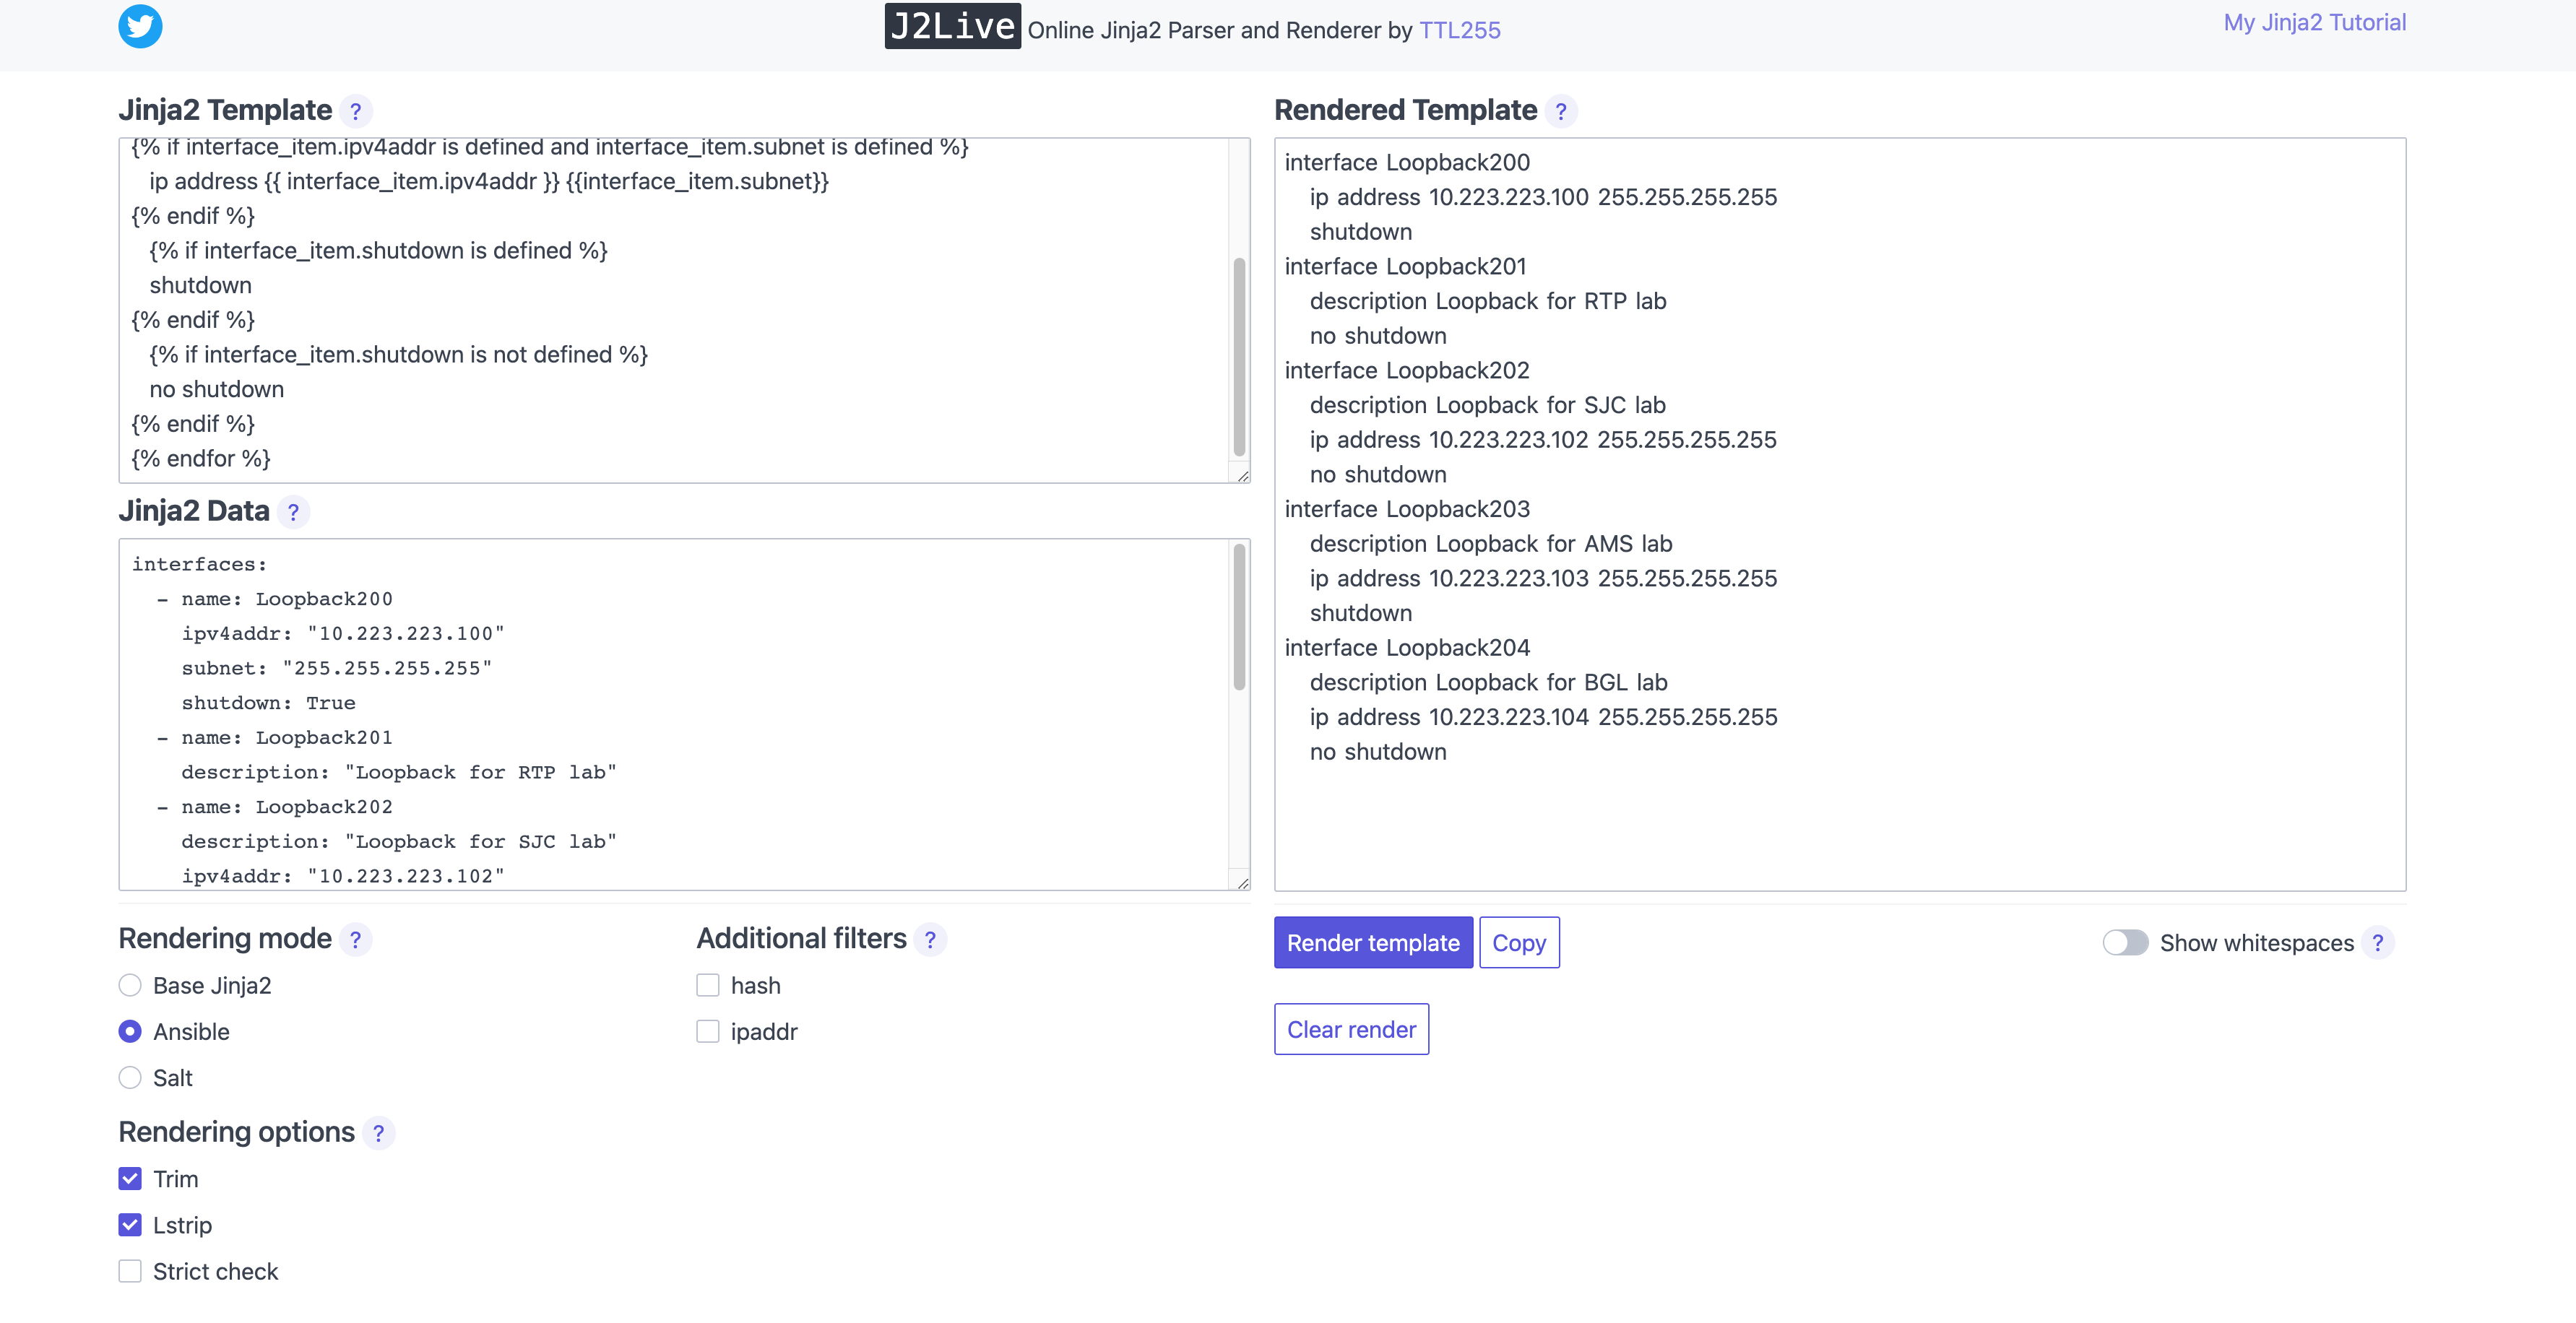Click 'interface Loopback204' in rendered output

tap(1407, 648)
